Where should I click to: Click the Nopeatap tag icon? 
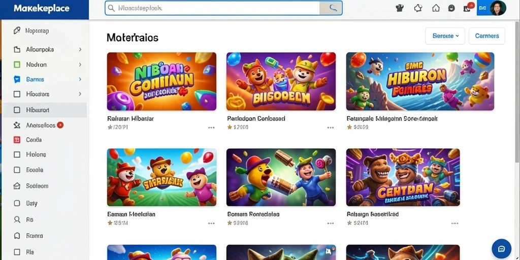[x=17, y=31]
